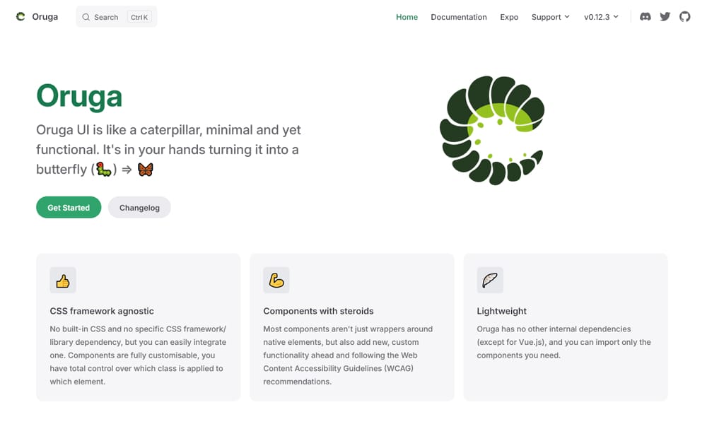
Task: Click the butterfly emoji in the tagline
Action: [145, 169]
